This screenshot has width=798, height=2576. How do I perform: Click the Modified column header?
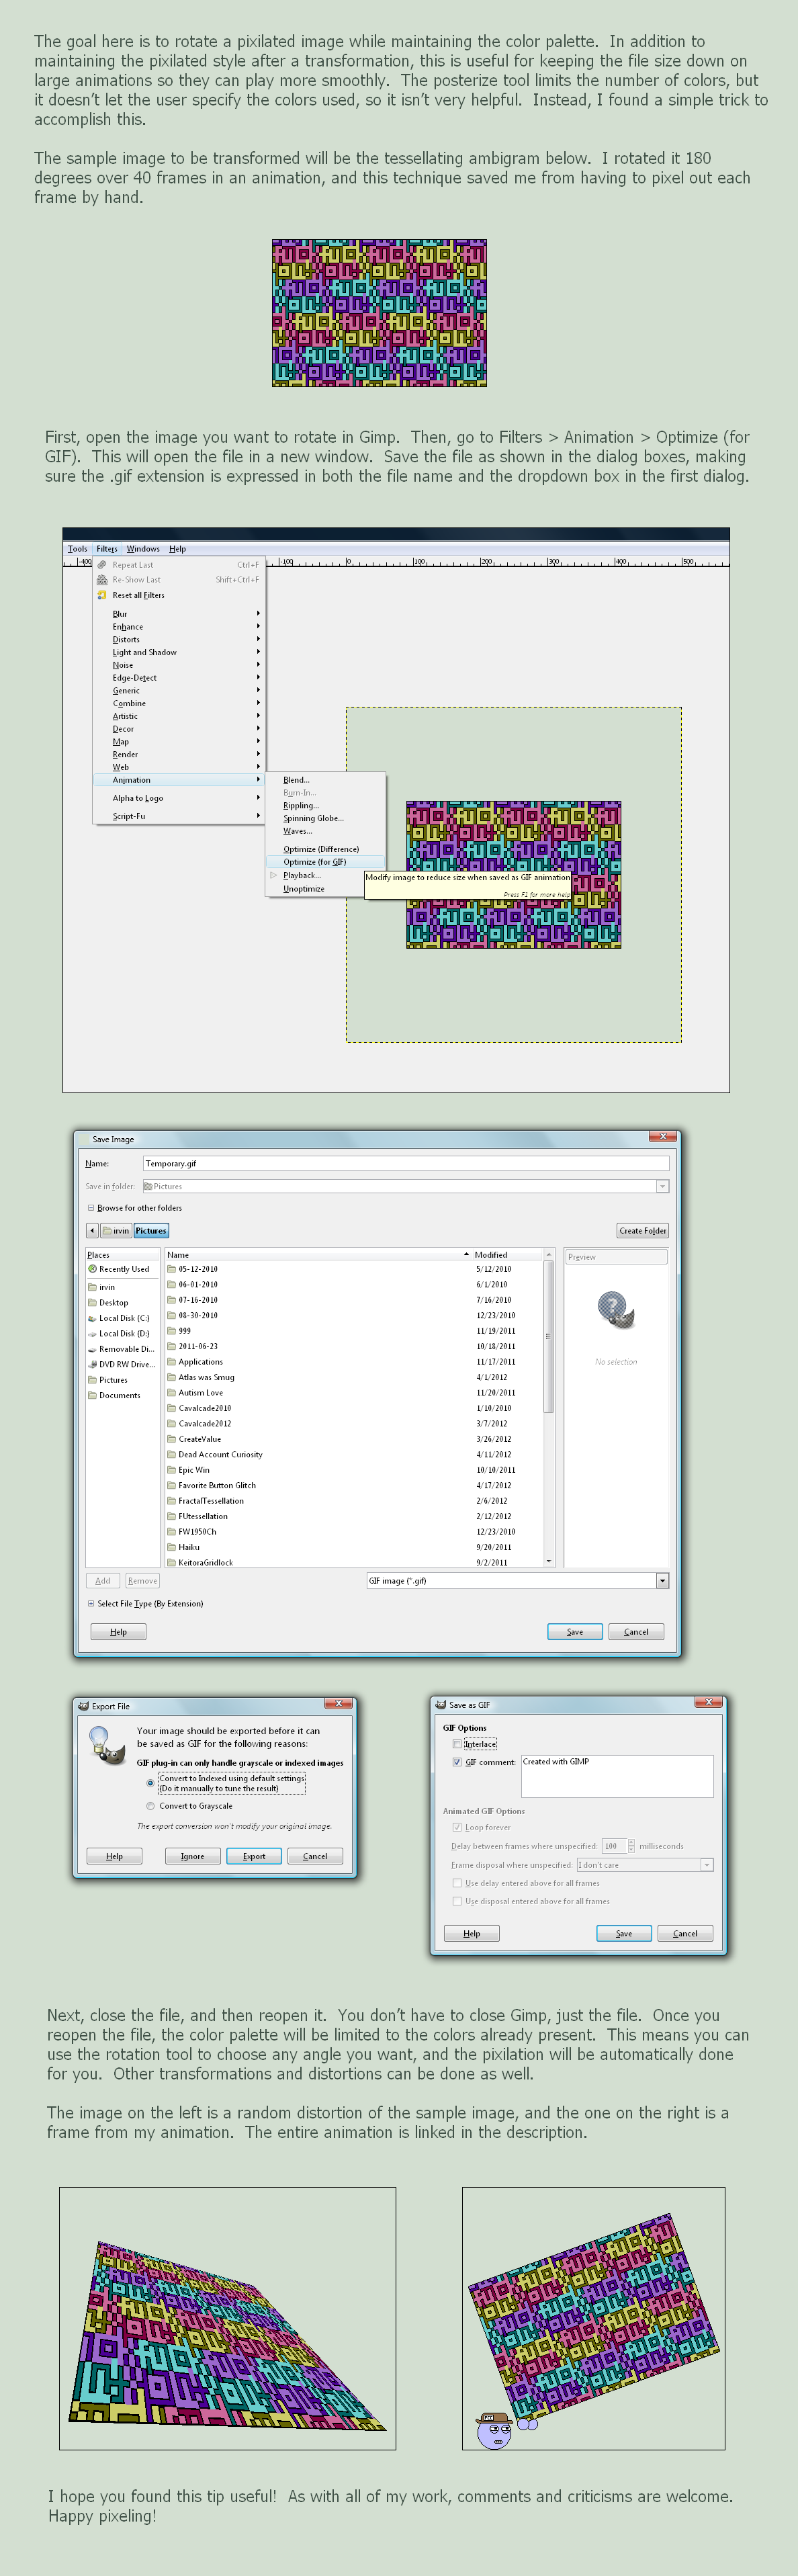pyautogui.click(x=507, y=1254)
